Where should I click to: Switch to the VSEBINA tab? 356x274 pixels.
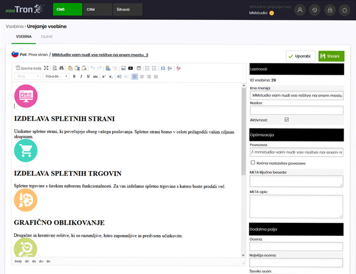point(24,36)
